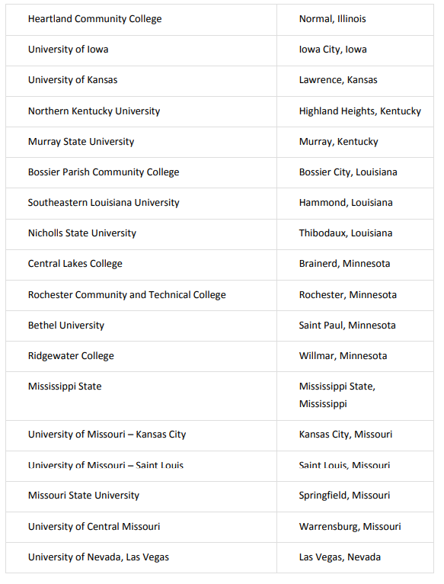Click Southeastern Louisiana University entry
The width and height of the screenshot is (444, 584).
104,203
